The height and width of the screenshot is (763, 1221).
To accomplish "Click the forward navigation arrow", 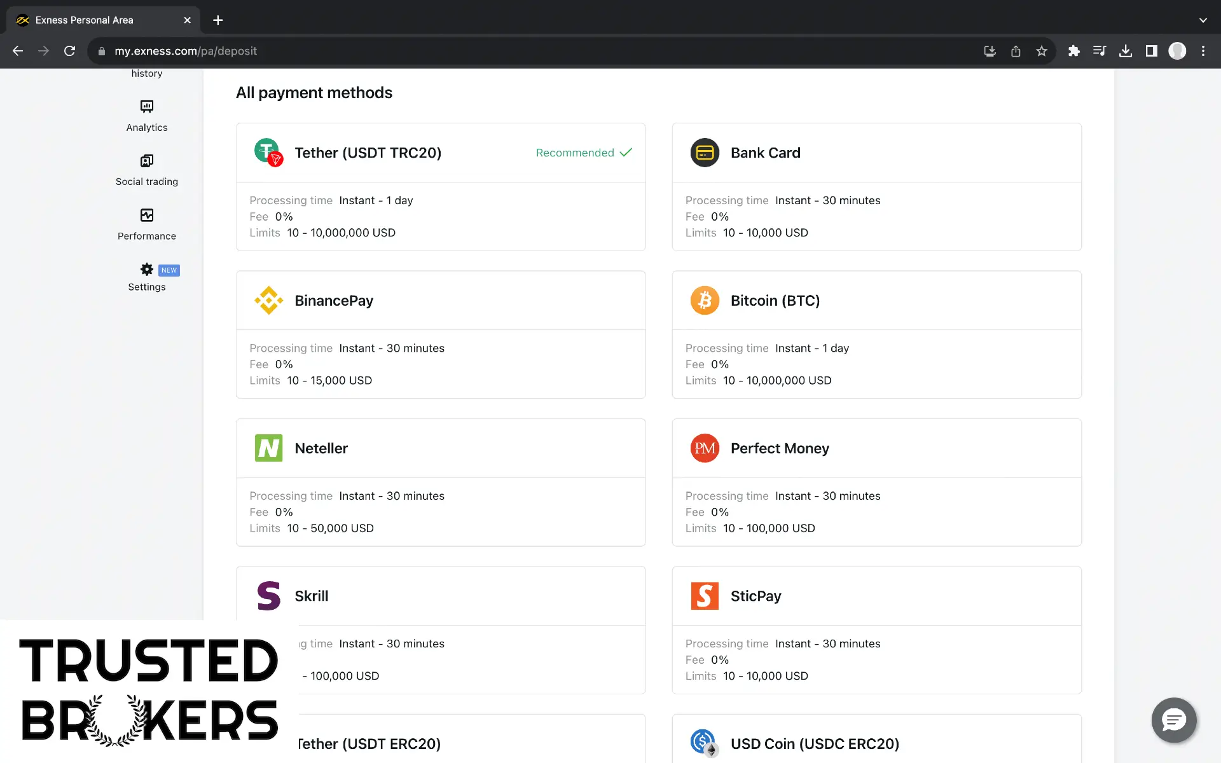I will pyautogui.click(x=43, y=51).
